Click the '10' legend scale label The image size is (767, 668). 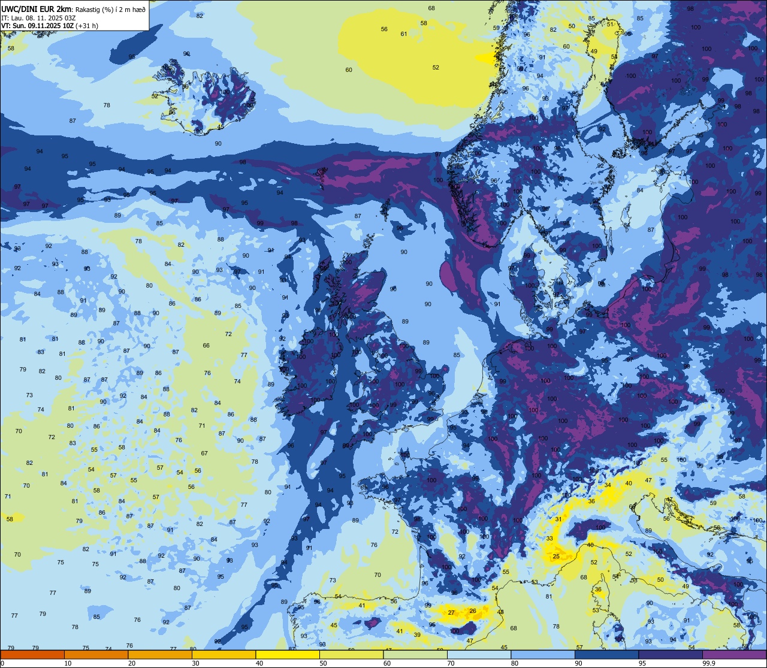pyautogui.click(x=68, y=663)
